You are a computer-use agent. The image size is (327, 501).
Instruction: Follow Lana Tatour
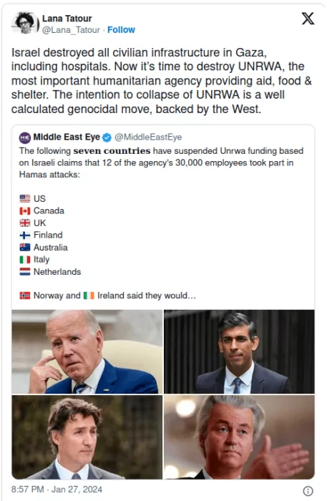[121, 30]
